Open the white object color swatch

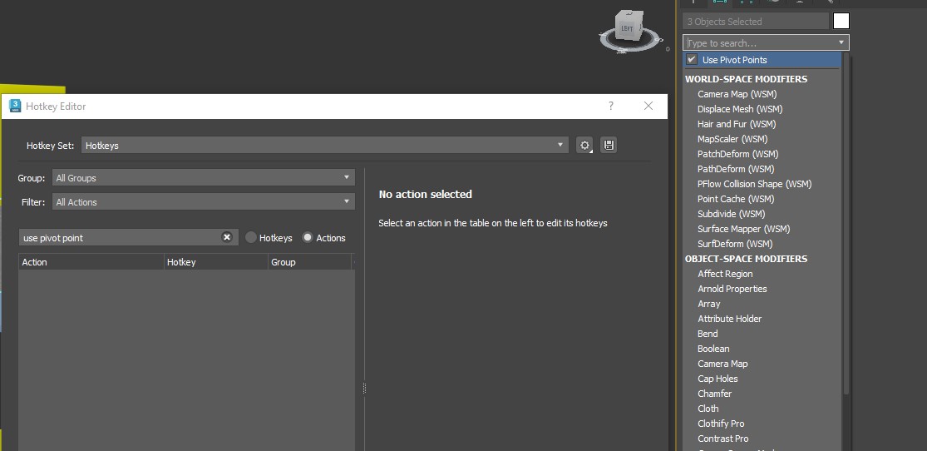point(841,22)
